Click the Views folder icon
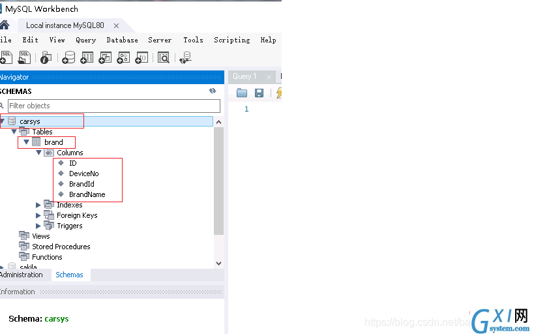The image size is (534, 334). coord(24,236)
